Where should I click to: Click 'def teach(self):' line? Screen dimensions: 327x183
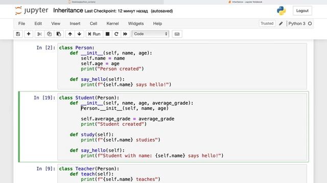pyautogui.click(x=92, y=174)
